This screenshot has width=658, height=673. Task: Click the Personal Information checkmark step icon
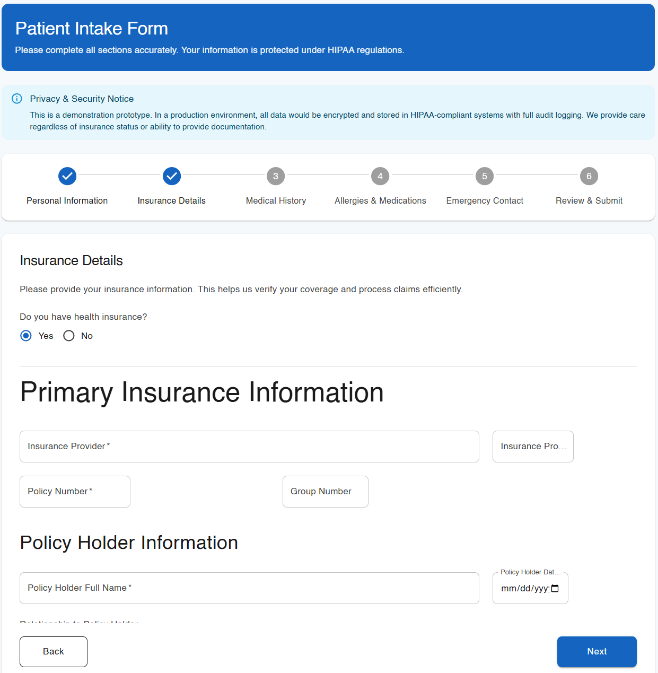coord(67,176)
